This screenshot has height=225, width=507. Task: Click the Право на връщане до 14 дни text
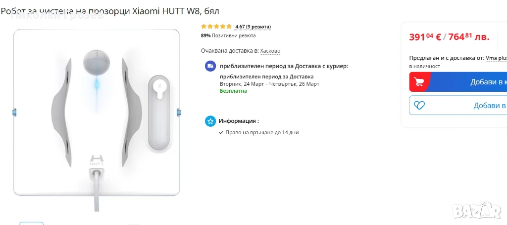pos(262,133)
